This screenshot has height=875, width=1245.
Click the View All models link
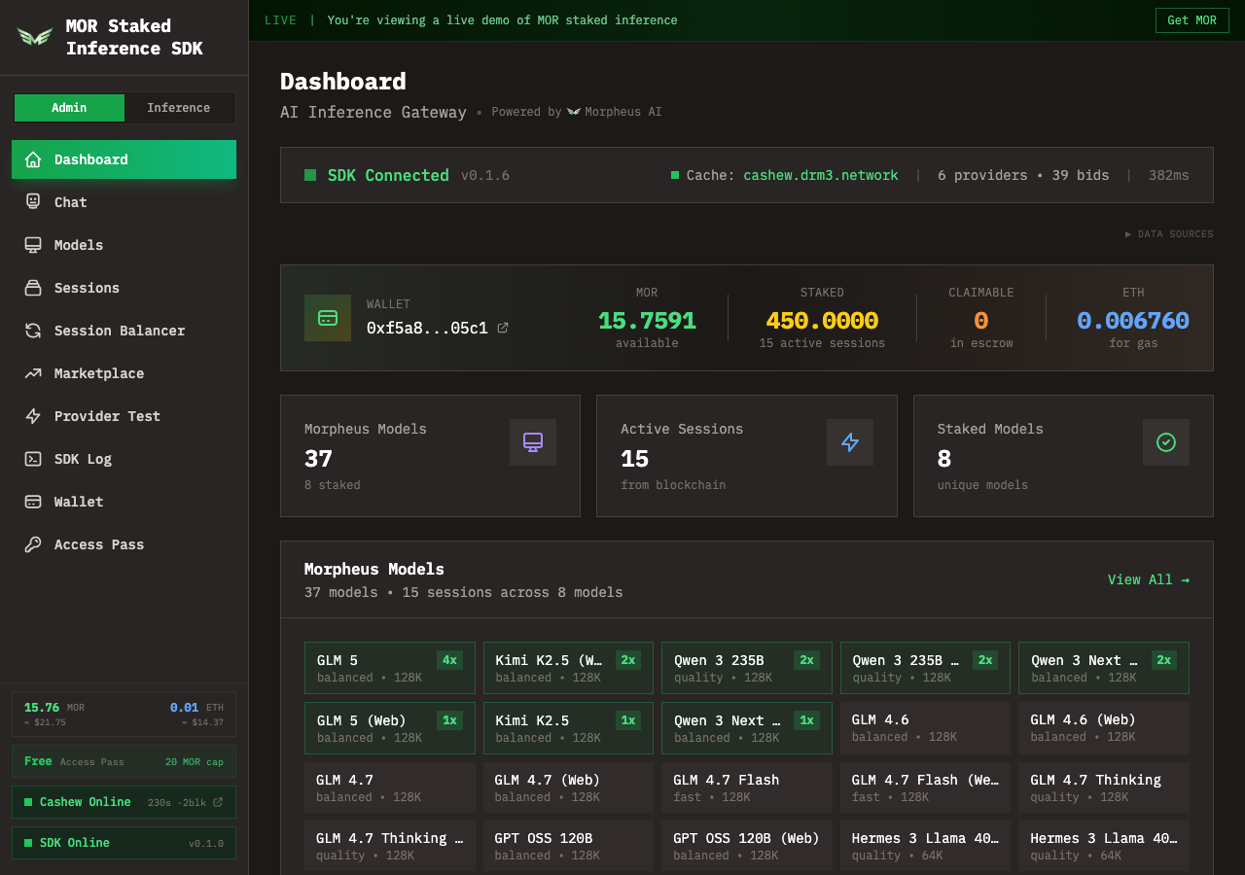[1148, 579]
